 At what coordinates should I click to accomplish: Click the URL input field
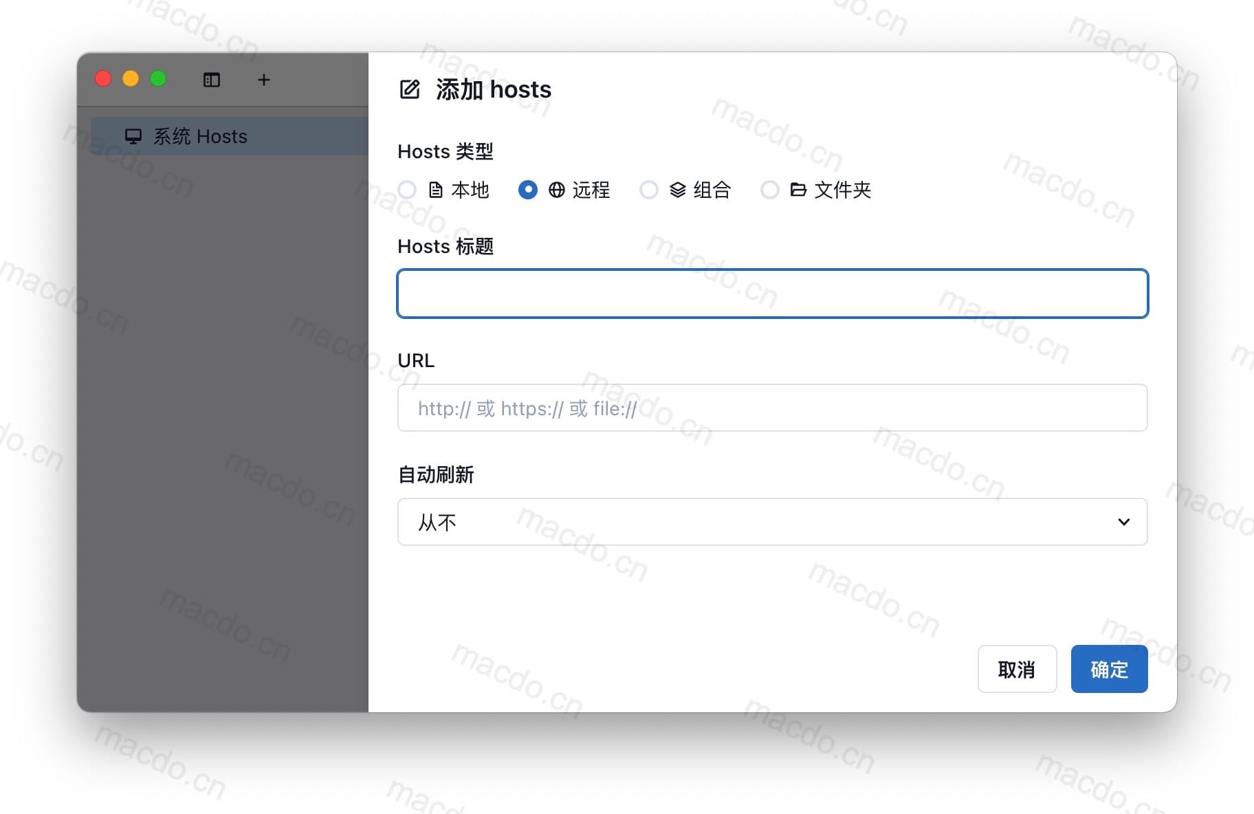pyautogui.click(x=773, y=408)
